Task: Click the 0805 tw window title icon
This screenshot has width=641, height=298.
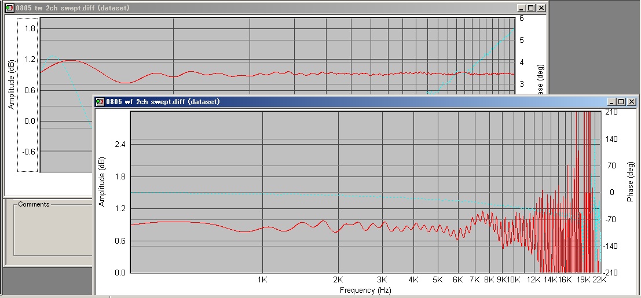Action: coord(9,8)
